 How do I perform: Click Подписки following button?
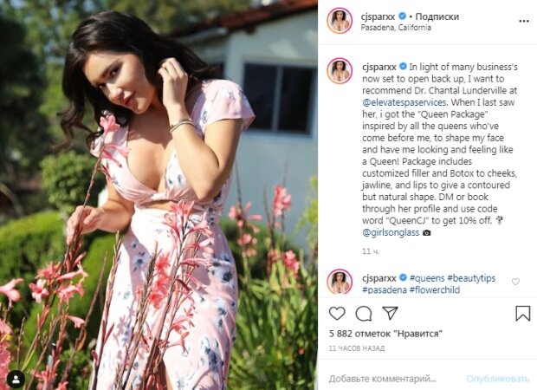pyautogui.click(x=437, y=16)
